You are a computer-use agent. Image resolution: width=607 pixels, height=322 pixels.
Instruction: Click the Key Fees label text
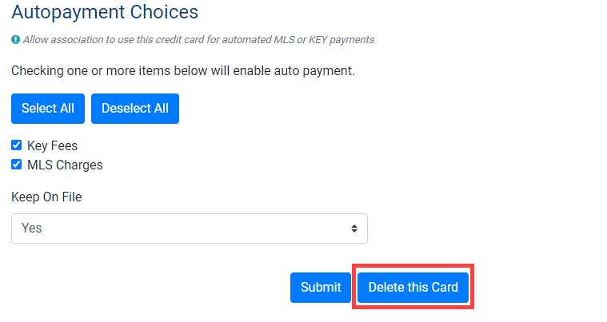point(52,146)
